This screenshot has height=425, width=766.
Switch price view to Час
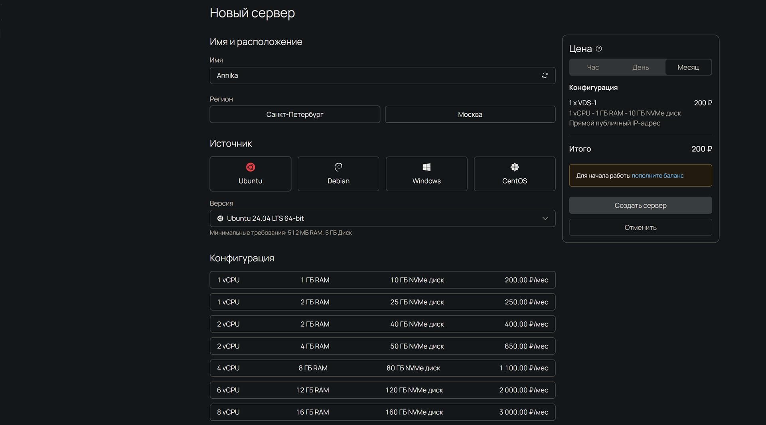coord(593,67)
